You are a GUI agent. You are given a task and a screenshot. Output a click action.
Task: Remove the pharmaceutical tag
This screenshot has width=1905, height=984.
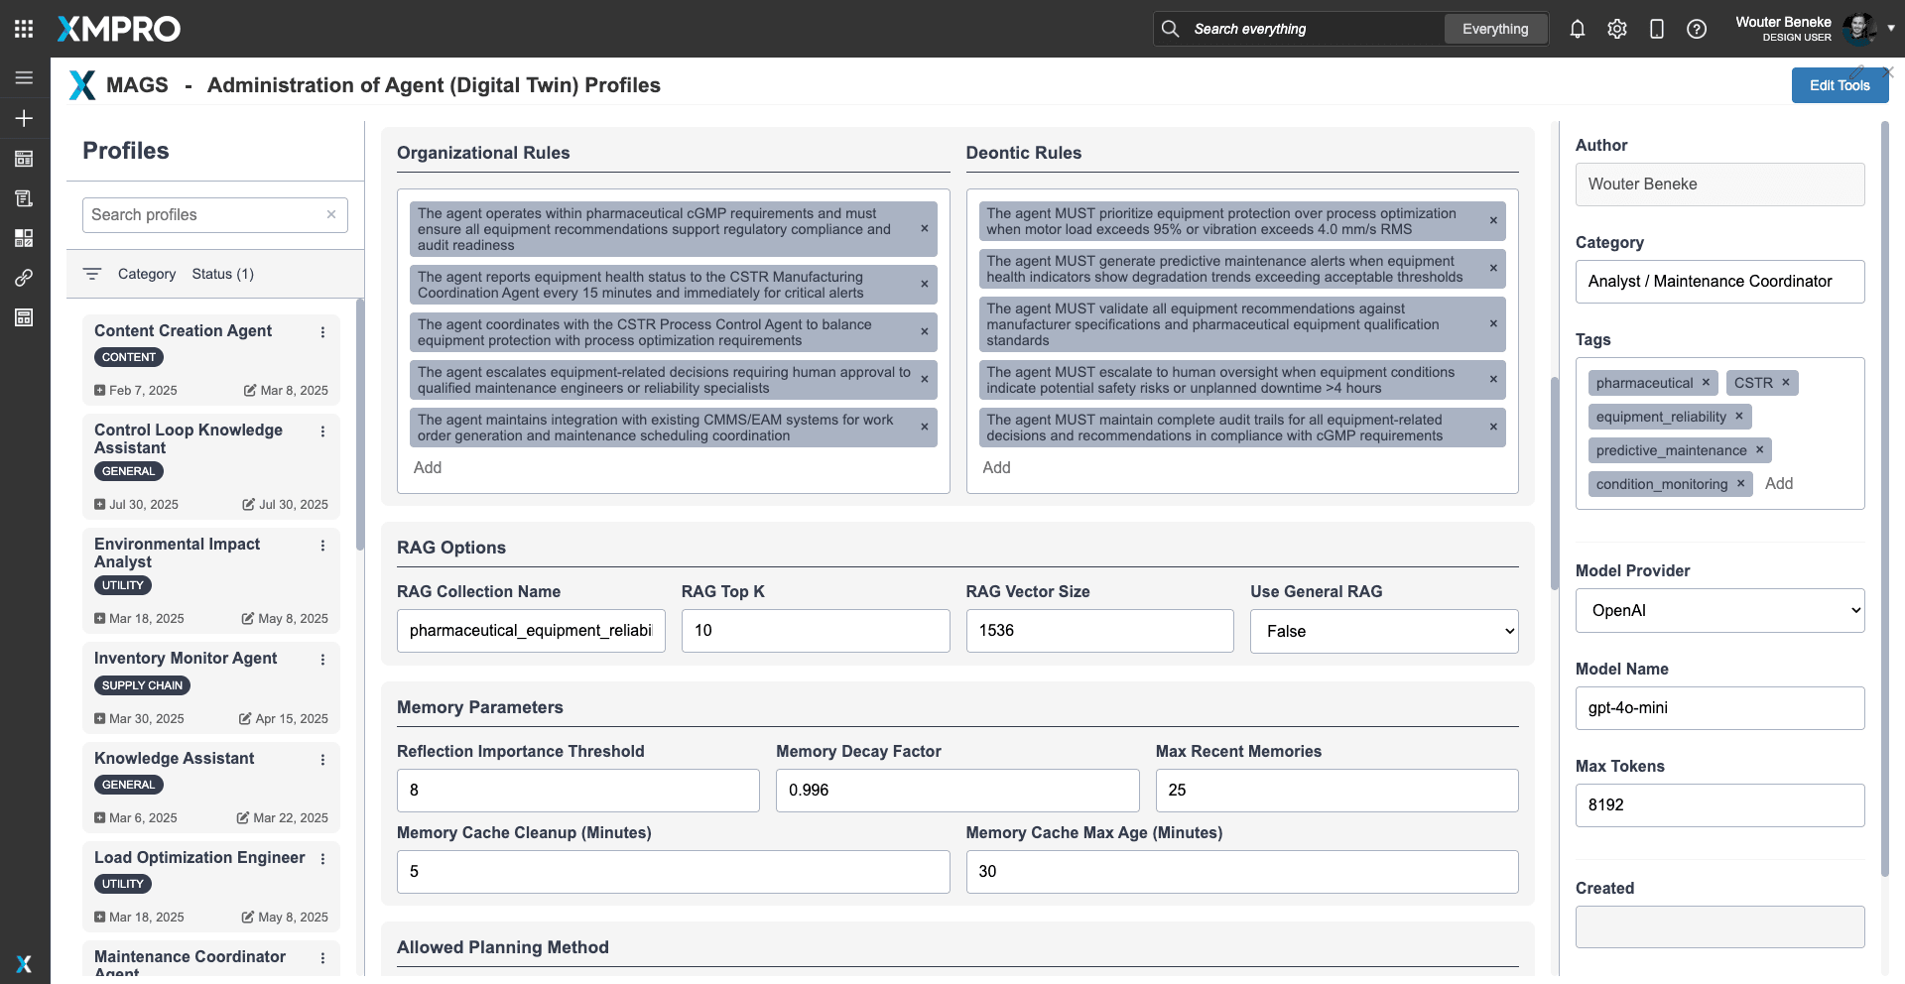[1706, 382]
